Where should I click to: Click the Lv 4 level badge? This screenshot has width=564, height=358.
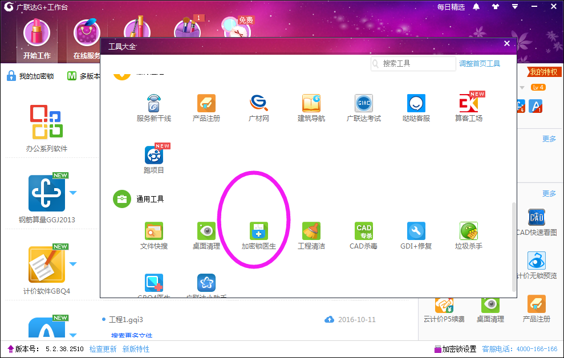pyautogui.click(x=538, y=87)
